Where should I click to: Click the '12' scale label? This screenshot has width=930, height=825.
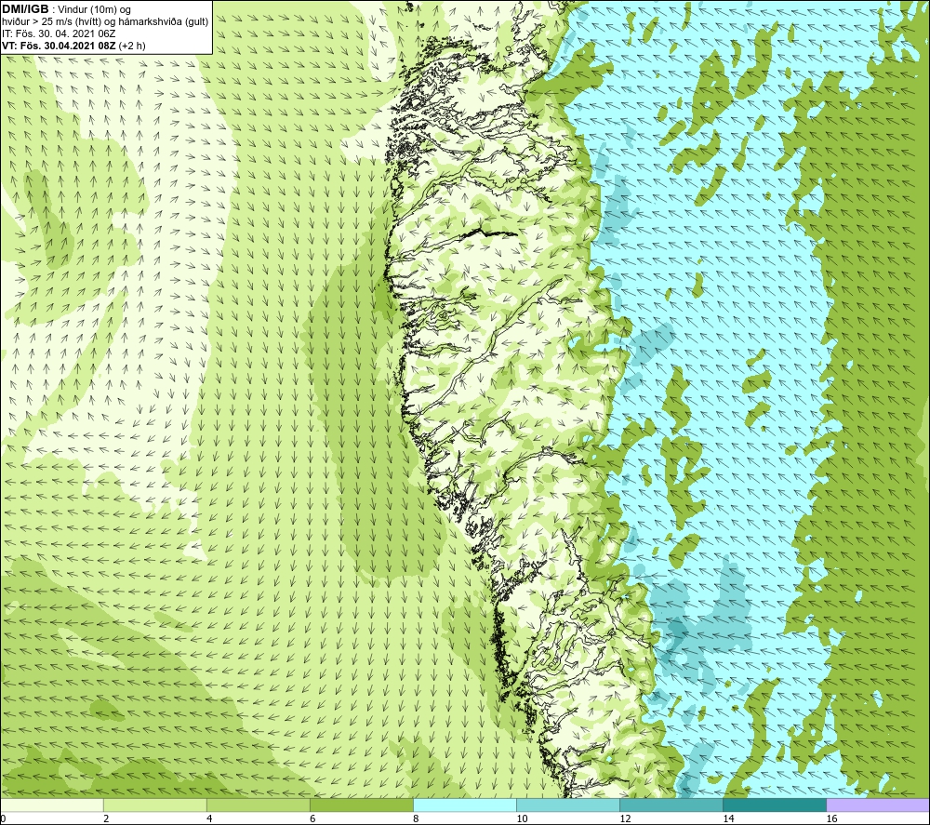point(625,818)
